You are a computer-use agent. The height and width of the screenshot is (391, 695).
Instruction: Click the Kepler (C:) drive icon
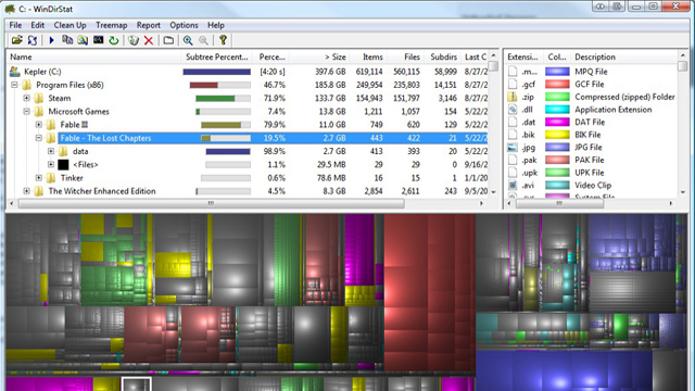[x=15, y=71]
